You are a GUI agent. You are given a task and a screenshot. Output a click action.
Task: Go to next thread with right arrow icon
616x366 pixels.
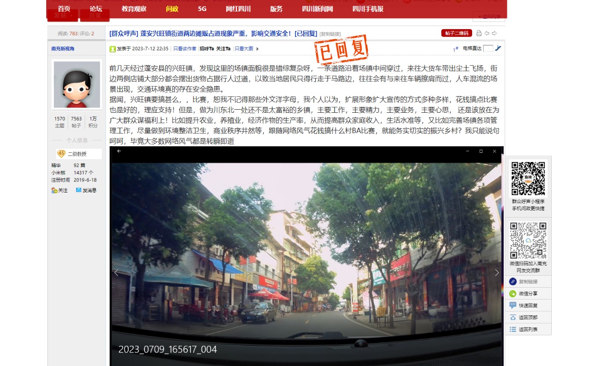click(x=494, y=33)
